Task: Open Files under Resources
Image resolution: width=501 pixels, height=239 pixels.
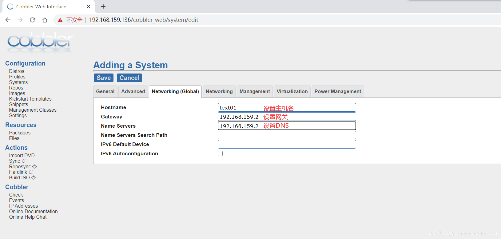Action: 14,138
